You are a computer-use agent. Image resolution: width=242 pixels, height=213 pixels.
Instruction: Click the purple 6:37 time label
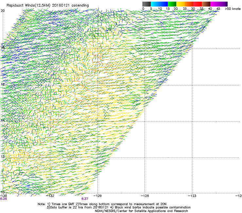click(x=85, y=199)
